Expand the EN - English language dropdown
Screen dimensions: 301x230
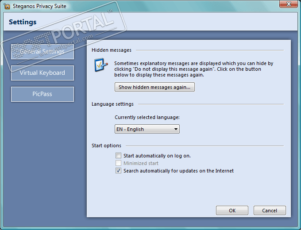pyautogui.click(x=147, y=129)
